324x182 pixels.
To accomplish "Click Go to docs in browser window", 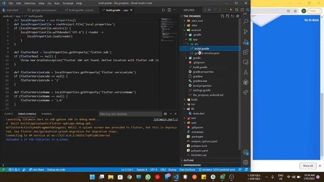I will pos(311,20).
